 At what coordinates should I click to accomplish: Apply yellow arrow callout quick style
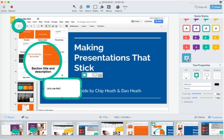click(x=216, y=38)
